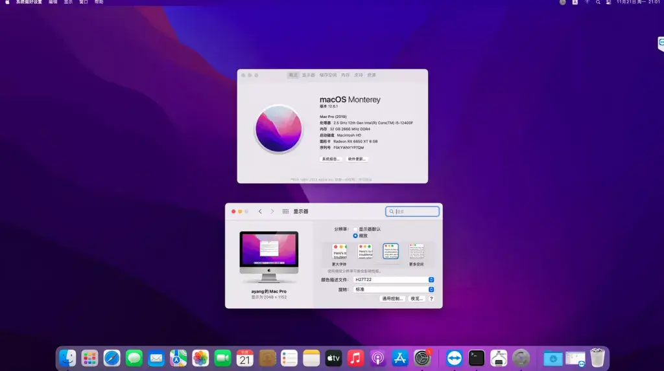The height and width of the screenshot is (371, 664).
Task: Open the Music app icon
Action: coord(355,358)
